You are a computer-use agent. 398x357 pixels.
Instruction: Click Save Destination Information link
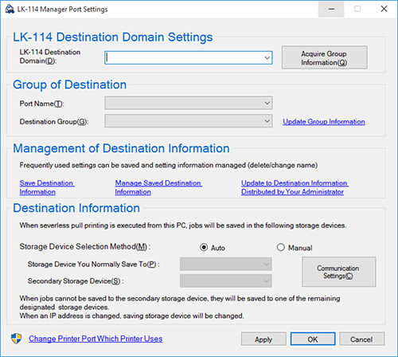coord(47,187)
